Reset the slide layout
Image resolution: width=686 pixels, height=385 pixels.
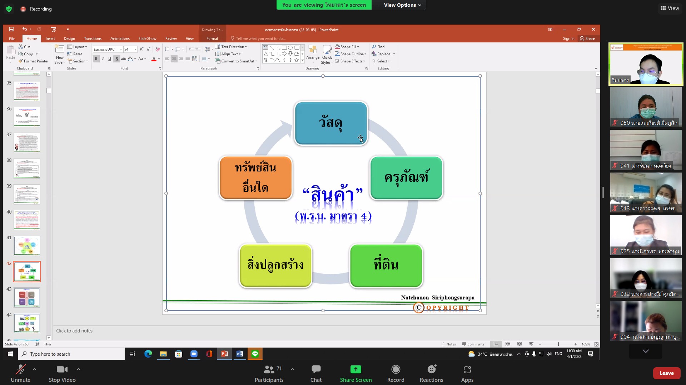(75, 54)
